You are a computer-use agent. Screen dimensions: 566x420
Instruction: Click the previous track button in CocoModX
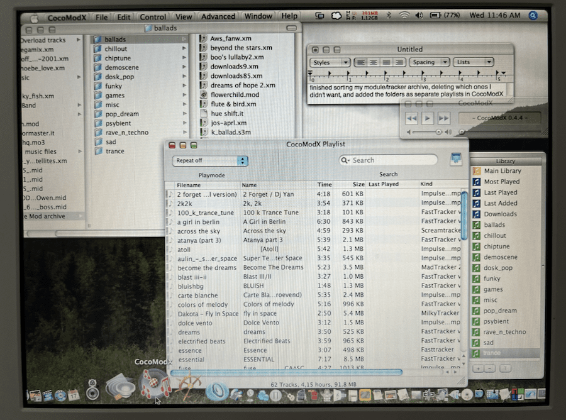pos(411,118)
